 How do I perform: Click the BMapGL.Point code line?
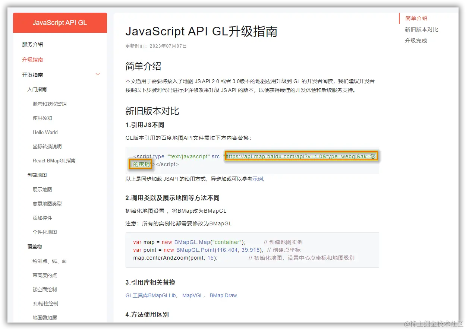click(x=217, y=250)
